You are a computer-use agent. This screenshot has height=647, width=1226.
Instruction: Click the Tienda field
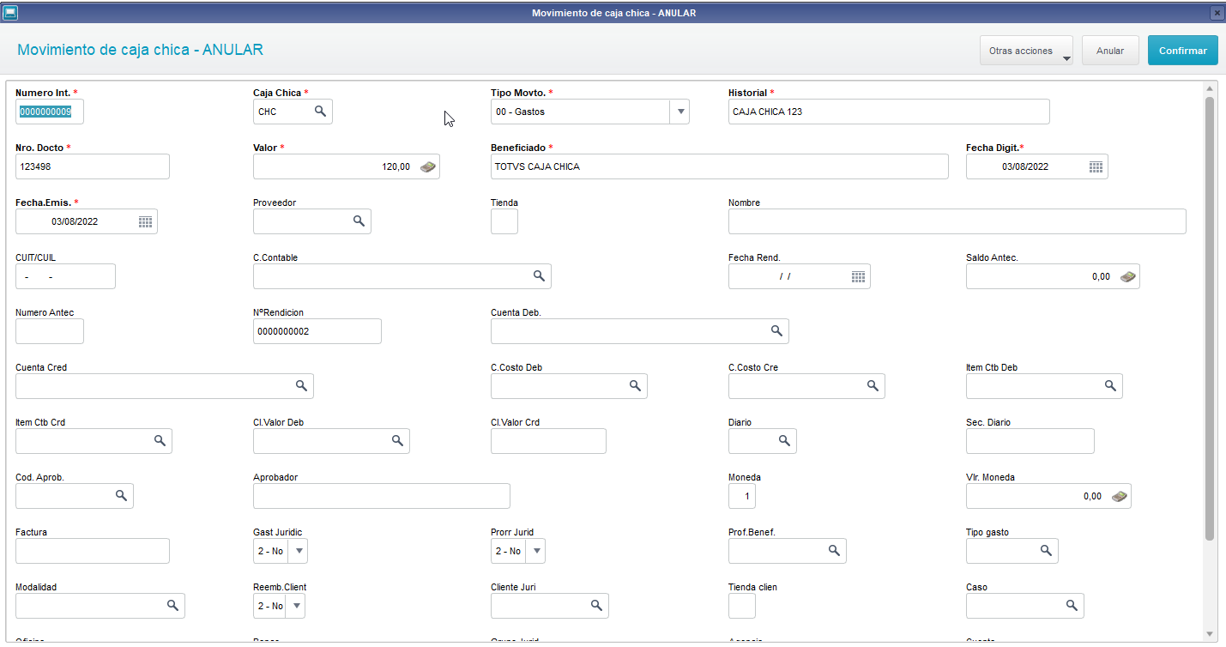point(504,221)
